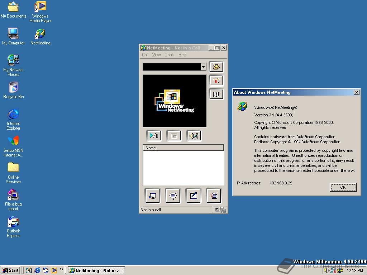Select the Setup MSN Internet Access icon
The width and height of the screenshot is (367, 275).
[13, 146]
